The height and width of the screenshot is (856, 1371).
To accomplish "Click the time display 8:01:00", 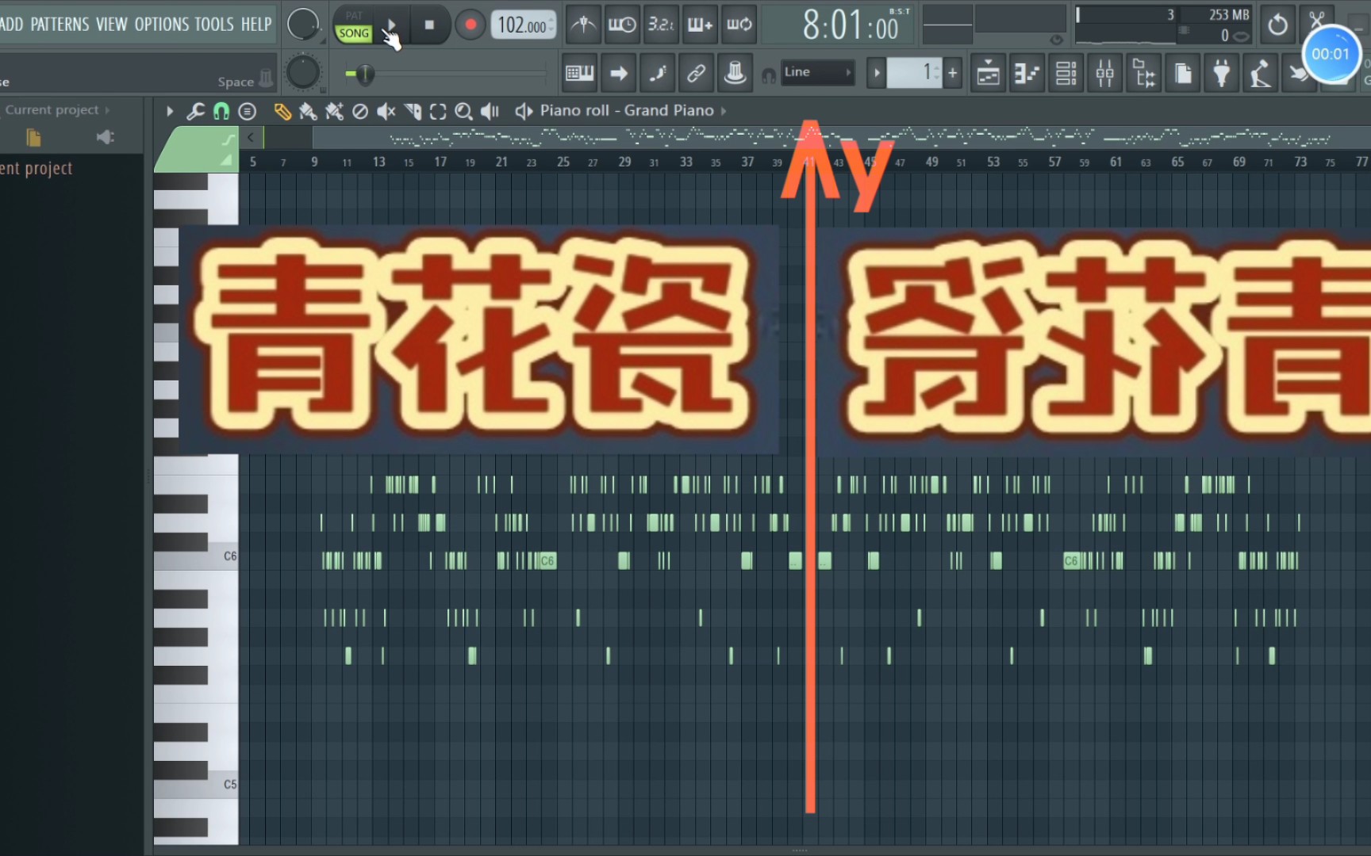I will [851, 25].
